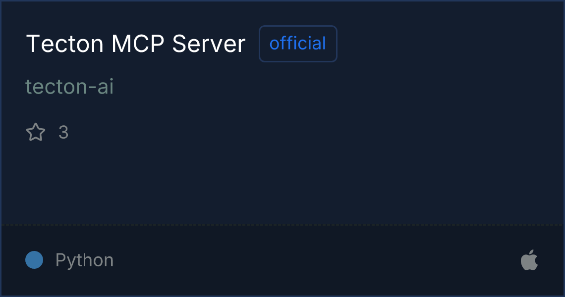Click the Apple macOS platform icon
The image size is (565, 297).
(529, 260)
